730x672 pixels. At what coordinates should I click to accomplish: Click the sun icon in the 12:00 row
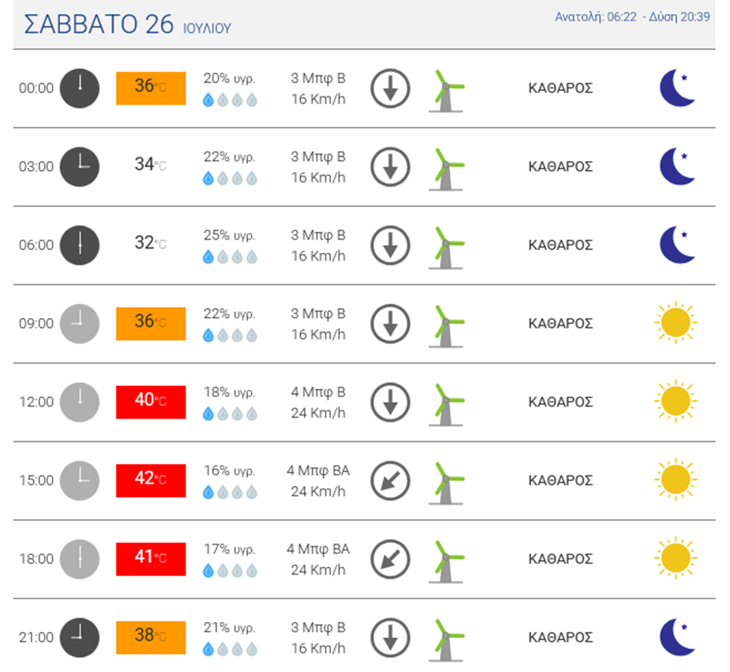pyautogui.click(x=675, y=402)
